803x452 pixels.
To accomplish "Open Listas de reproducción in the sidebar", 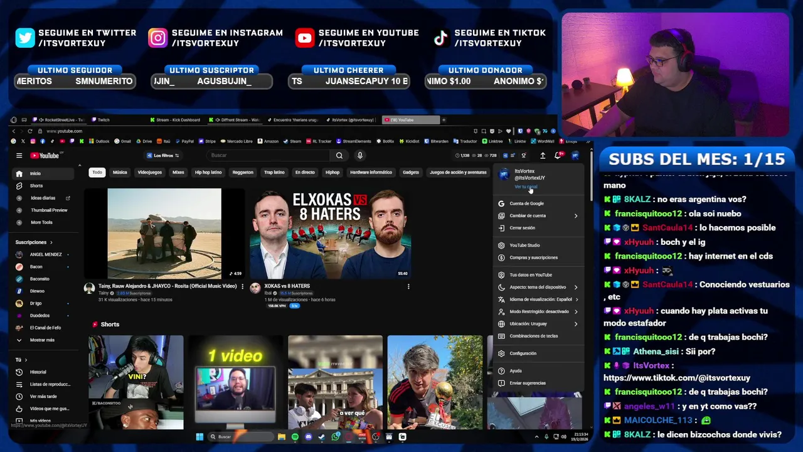I will tap(44, 384).
